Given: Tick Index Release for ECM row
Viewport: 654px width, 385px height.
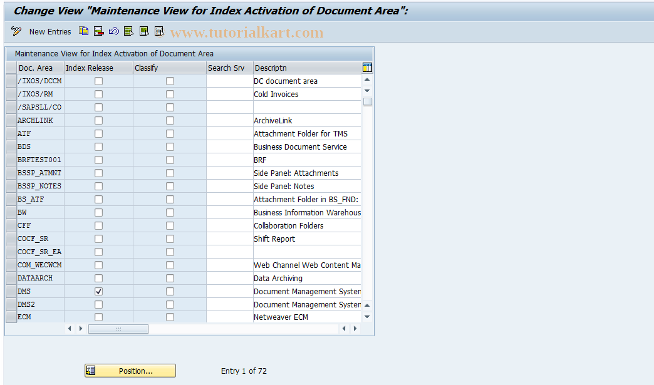Looking at the screenshot, I should point(98,317).
